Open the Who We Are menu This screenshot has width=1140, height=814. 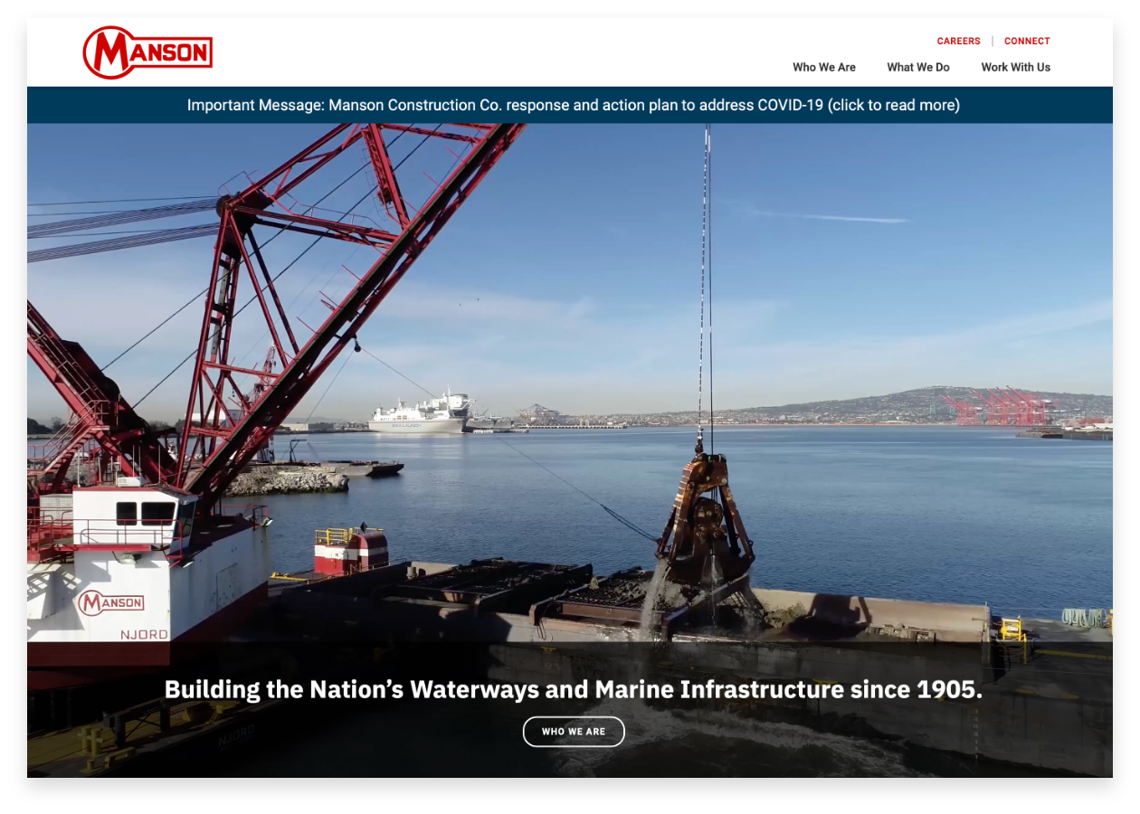point(823,67)
